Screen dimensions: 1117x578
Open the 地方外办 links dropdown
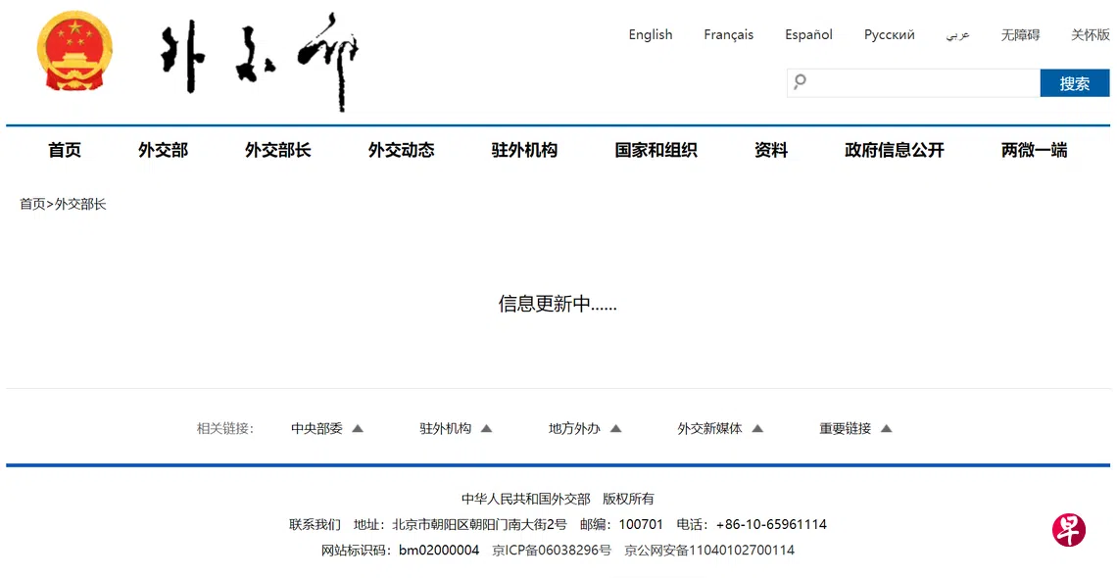585,428
